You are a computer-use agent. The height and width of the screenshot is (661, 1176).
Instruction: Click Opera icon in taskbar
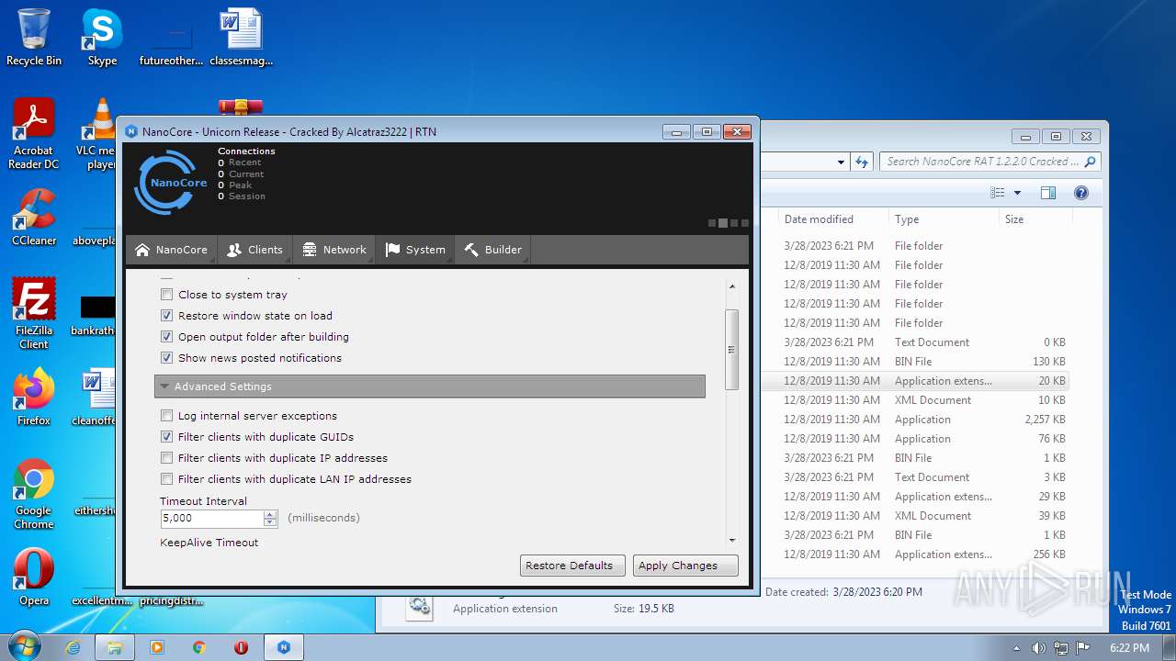(242, 647)
